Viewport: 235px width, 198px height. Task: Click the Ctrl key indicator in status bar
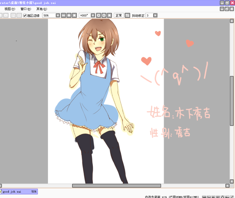pos(209,197)
